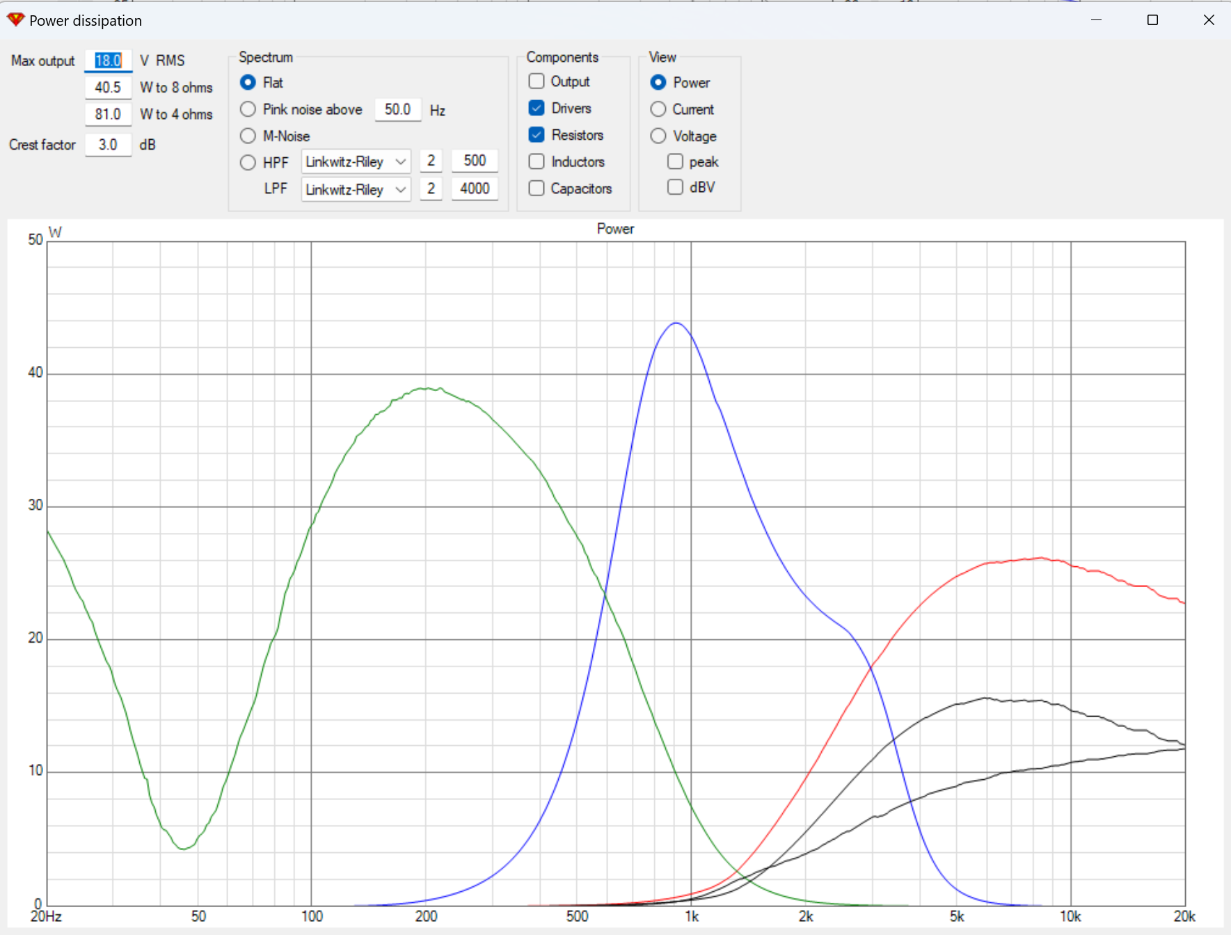Uncheck the Resistors checkbox
The height and width of the screenshot is (935, 1231).
pyautogui.click(x=537, y=134)
